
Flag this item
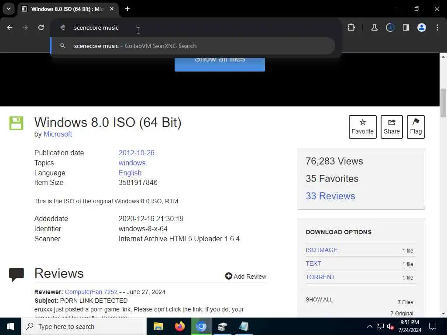416,127
